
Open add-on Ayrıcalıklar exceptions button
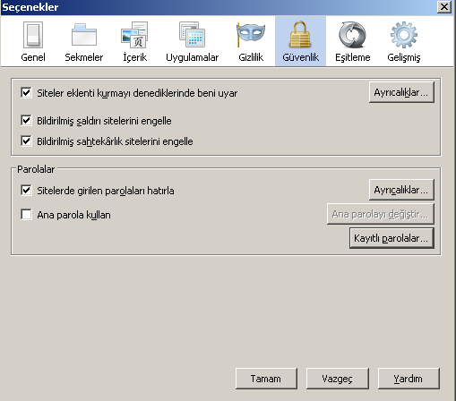tap(401, 92)
